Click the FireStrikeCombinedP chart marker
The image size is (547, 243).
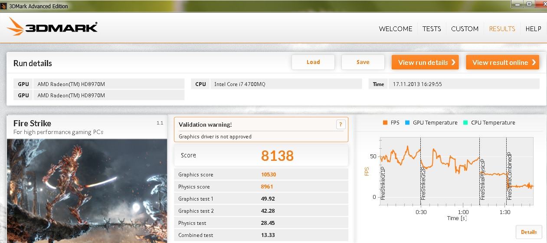tap(509, 175)
